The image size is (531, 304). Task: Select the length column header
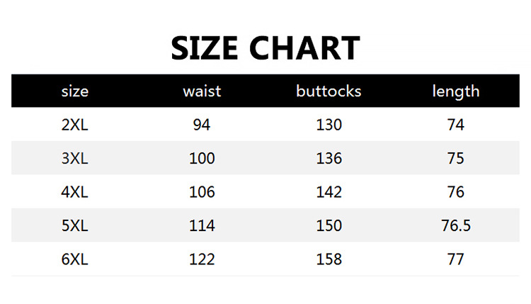click(x=456, y=91)
